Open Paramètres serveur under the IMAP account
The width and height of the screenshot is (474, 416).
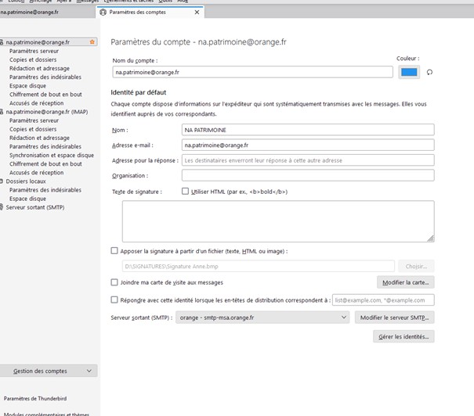34,120
